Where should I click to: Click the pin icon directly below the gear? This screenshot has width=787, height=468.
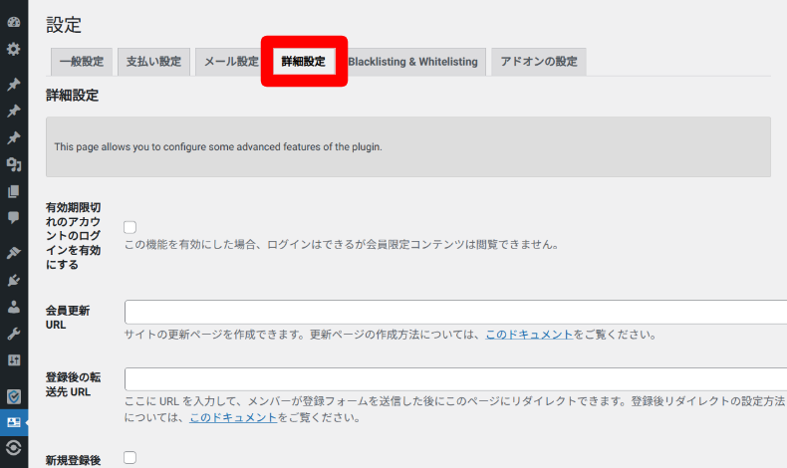[14, 84]
